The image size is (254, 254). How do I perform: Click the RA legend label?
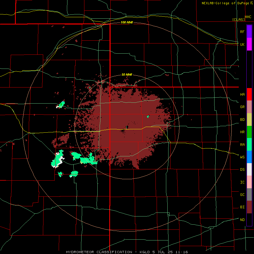point(242,145)
